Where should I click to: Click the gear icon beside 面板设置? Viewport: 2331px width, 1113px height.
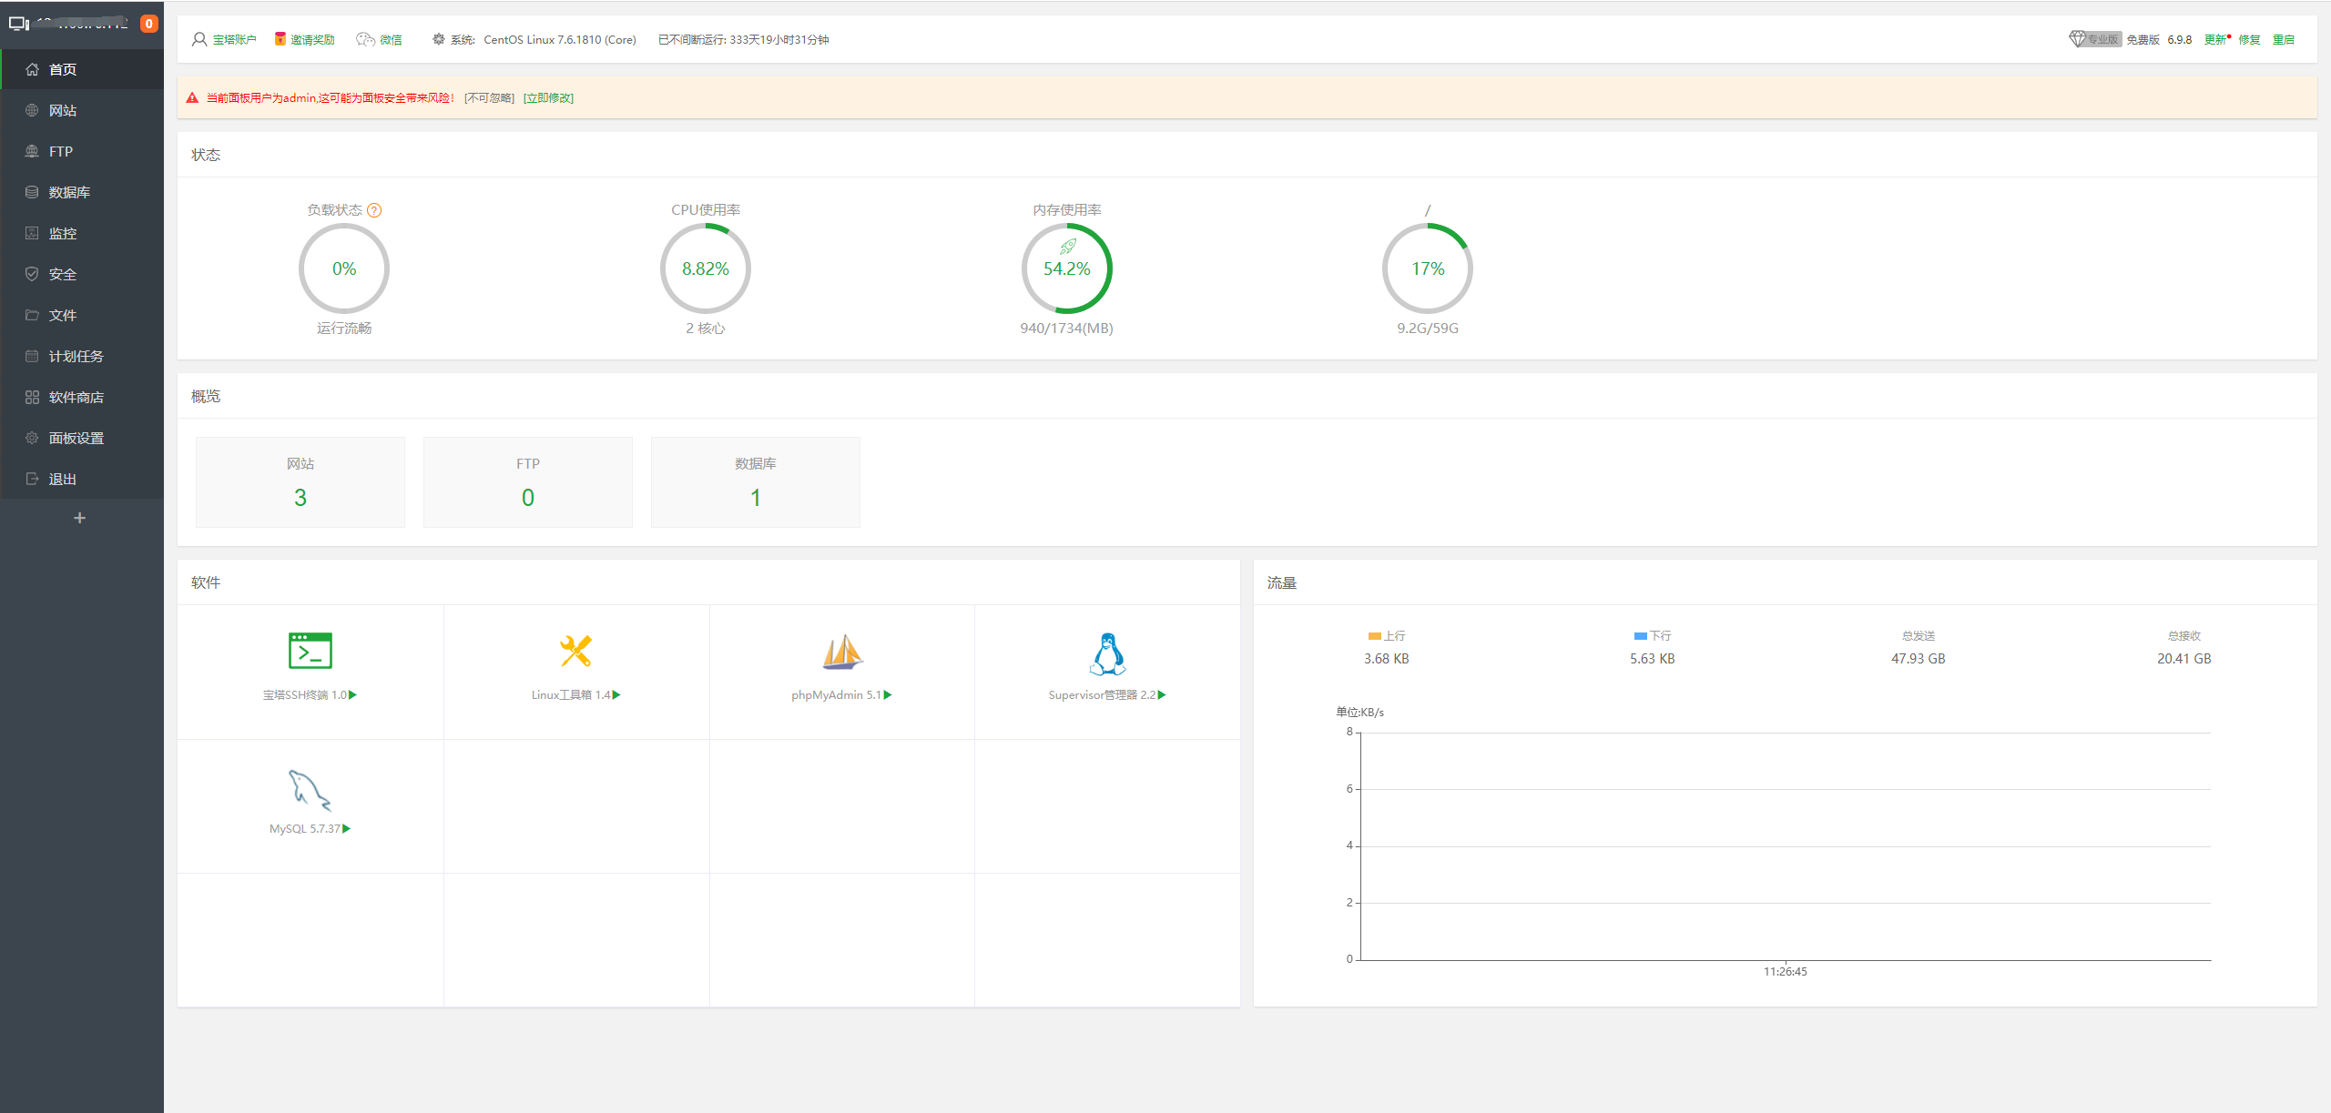coord(32,438)
